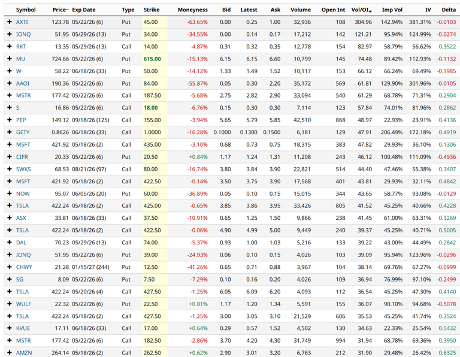Sort by the Imp Vol column header
The width and height of the screenshot is (460, 357).
click(x=392, y=10)
